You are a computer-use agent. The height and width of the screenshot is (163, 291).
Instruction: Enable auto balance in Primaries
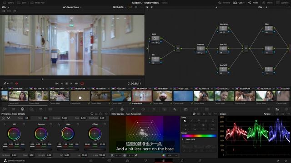(4, 118)
